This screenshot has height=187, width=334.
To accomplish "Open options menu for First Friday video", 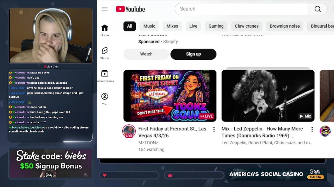I will point(214,129).
